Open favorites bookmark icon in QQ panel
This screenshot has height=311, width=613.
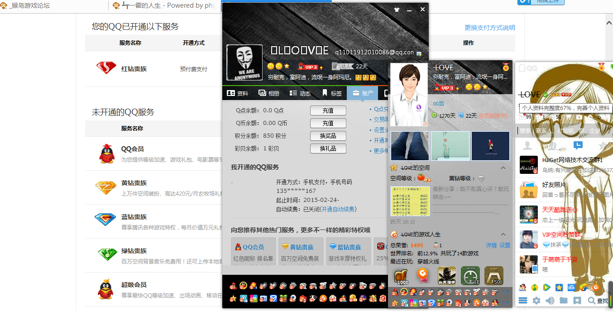click(577, 301)
